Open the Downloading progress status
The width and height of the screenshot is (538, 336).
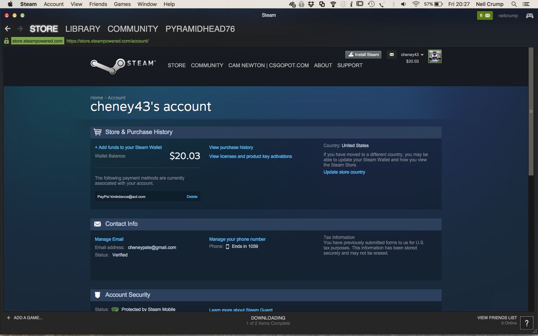tap(268, 320)
